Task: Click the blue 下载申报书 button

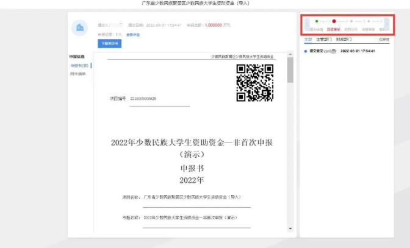Action: [x=110, y=44]
